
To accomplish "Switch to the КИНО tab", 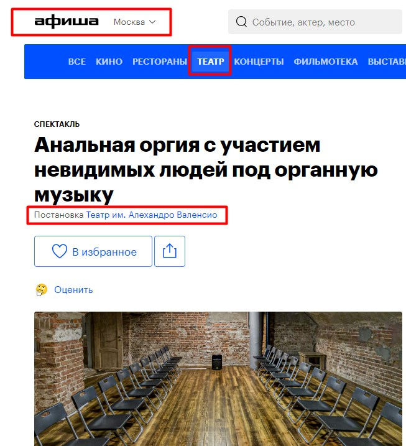I will (x=109, y=62).
